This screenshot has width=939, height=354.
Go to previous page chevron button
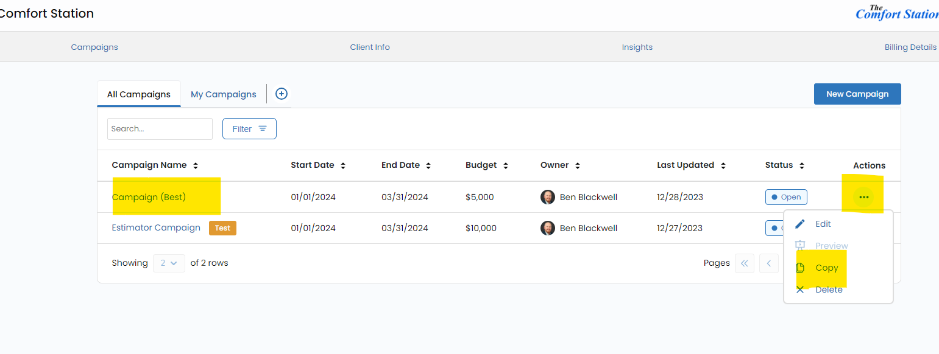(769, 263)
